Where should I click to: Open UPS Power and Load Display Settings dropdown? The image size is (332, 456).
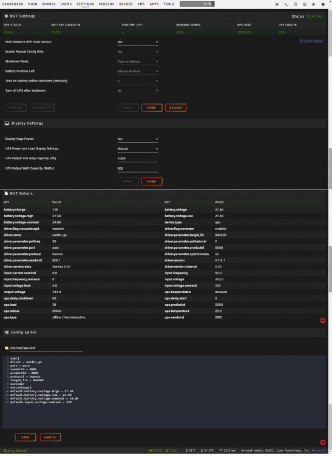point(138,149)
